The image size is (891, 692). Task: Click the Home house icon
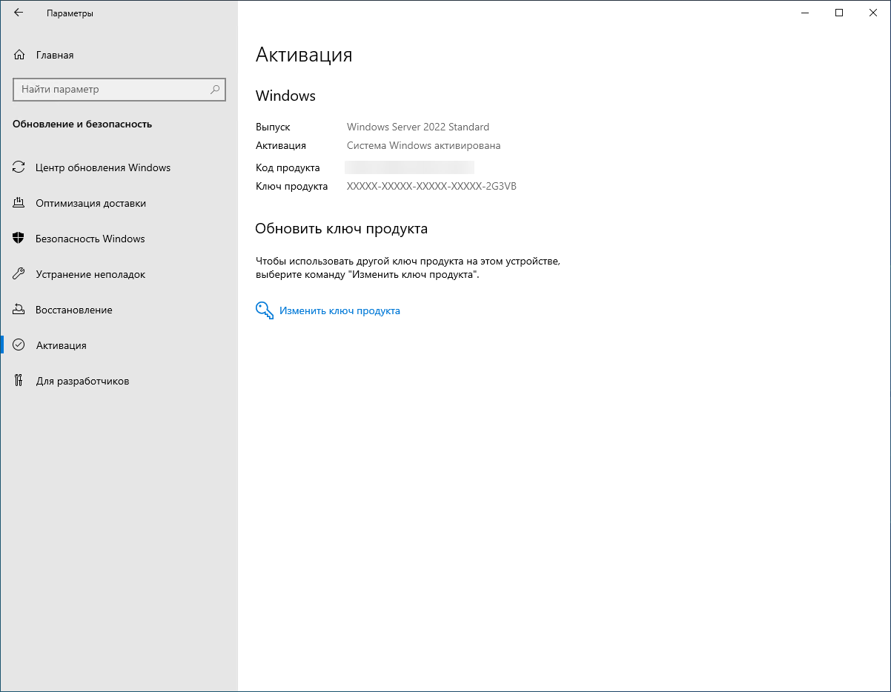point(19,55)
